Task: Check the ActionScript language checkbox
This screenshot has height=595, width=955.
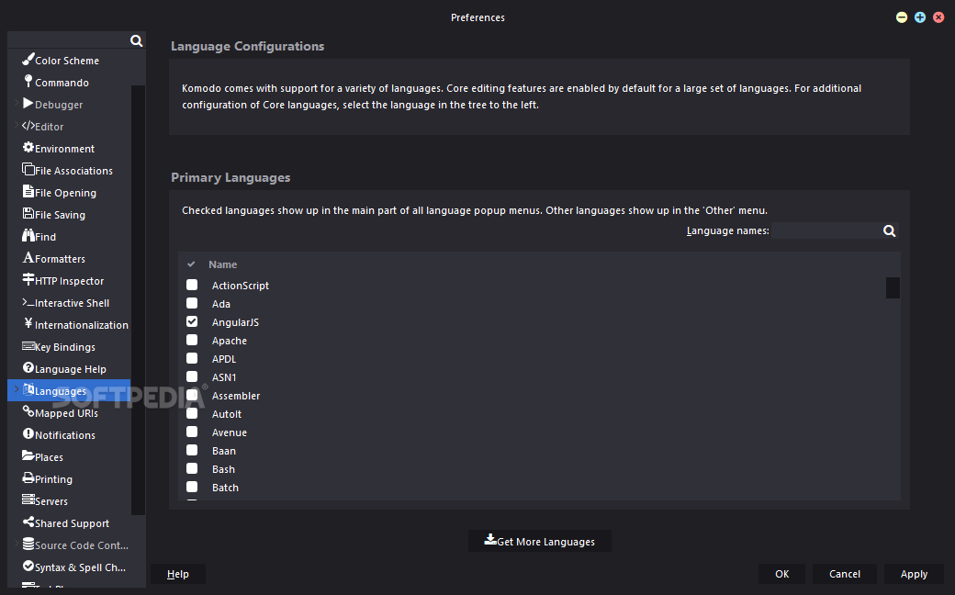Action: 192,285
